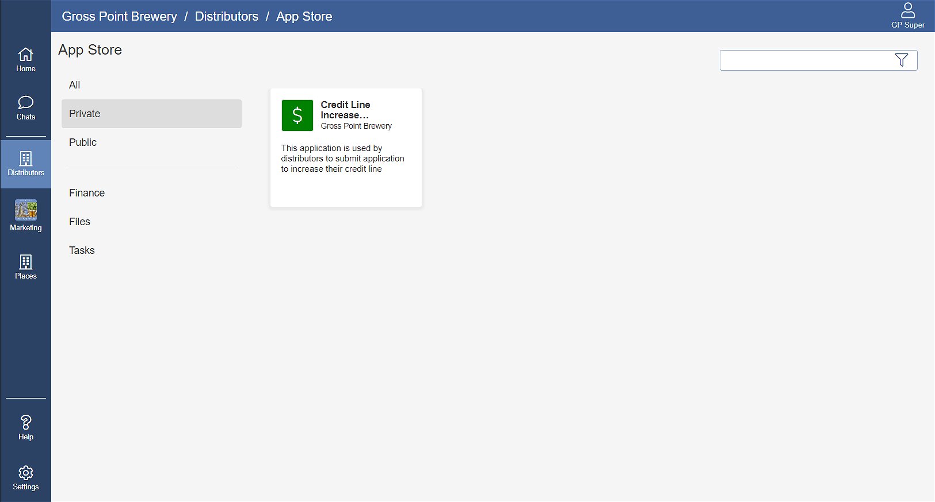935x502 pixels.
Task: Select the Private category
Action: click(151, 114)
